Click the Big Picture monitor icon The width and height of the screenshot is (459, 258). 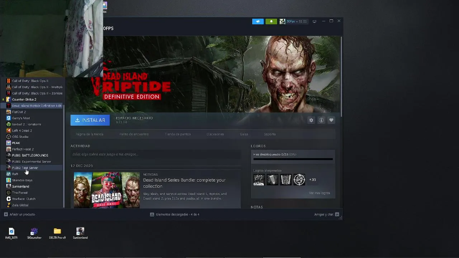314,21
